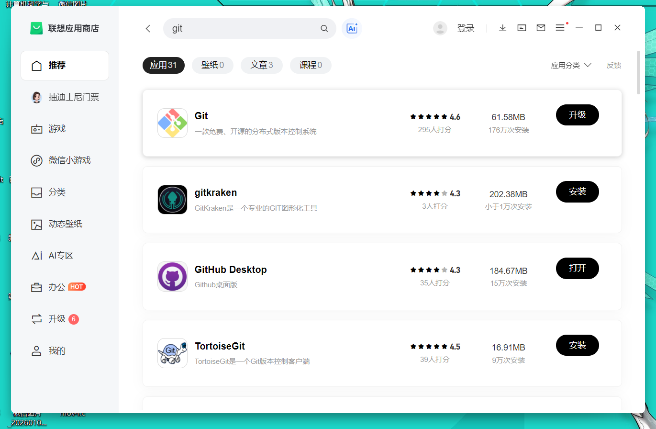This screenshot has height=429, width=656.
Task: Click the TortoiseGit title text
Action: [220, 346]
